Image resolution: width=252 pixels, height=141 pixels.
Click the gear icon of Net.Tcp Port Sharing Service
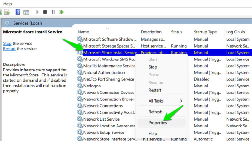tap(80, 79)
